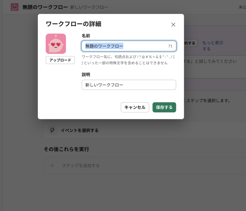The width and height of the screenshot is (246, 211).
Task: Click ステップを追加する to add a step
Action: click(x=81, y=166)
